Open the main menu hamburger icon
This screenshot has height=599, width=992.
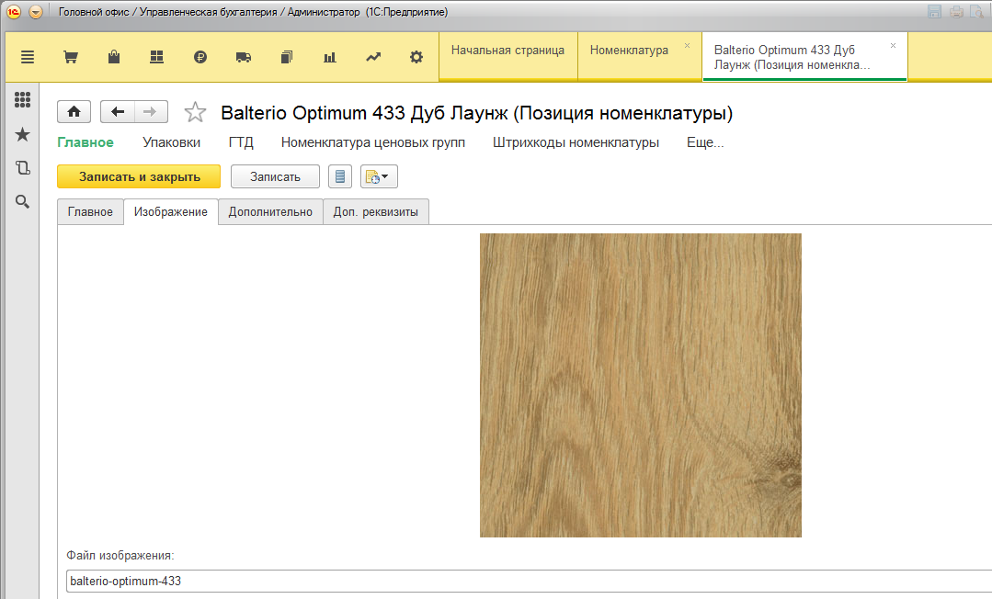[x=28, y=57]
